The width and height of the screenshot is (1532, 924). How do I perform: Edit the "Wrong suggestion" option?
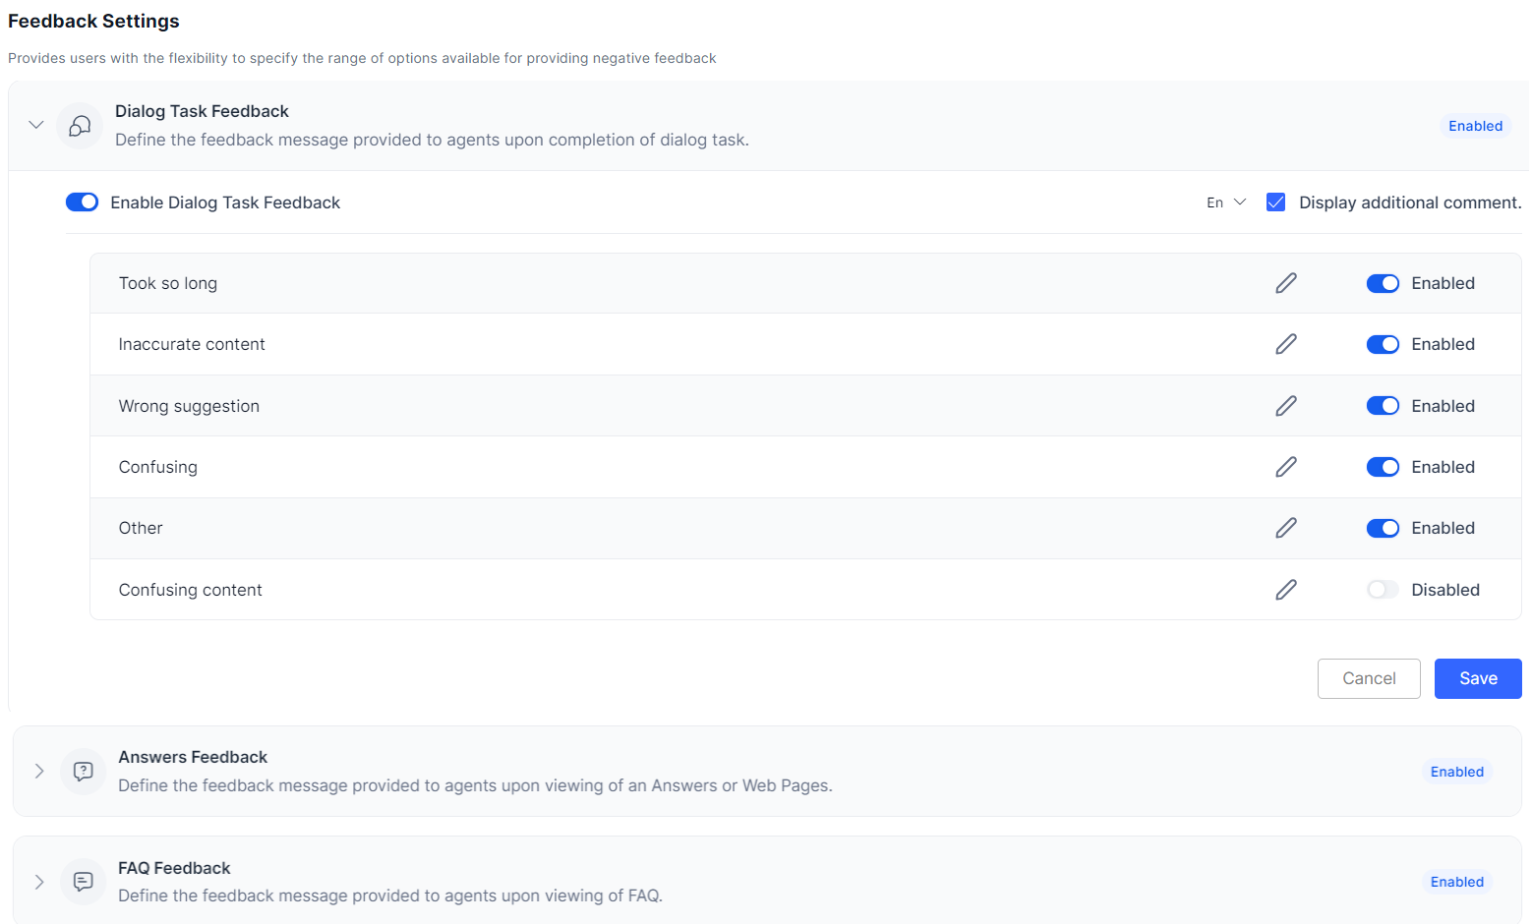tap(1285, 406)
